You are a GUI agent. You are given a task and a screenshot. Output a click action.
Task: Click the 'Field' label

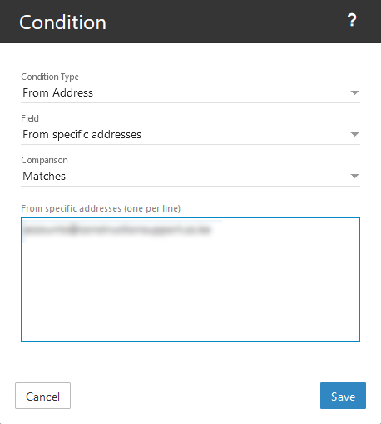tap(30, 118)
